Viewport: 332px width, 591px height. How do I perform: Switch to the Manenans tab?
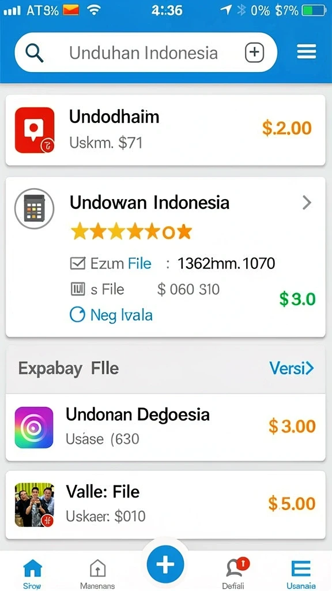[x=97, y=574]
